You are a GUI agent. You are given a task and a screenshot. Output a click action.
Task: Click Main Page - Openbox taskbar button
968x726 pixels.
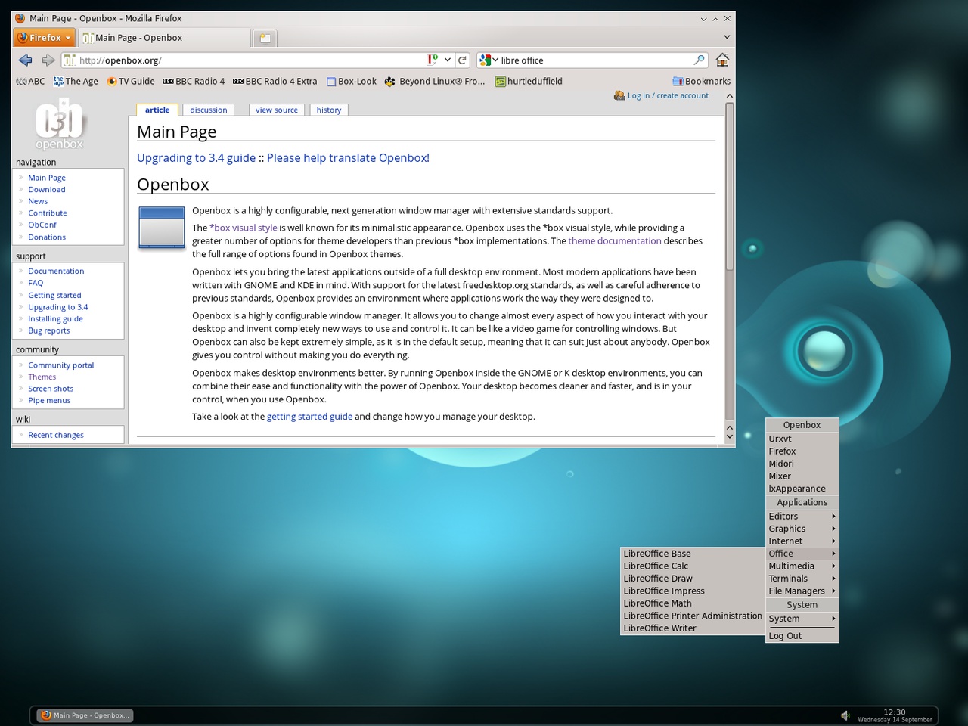click(x=85, y=715)
